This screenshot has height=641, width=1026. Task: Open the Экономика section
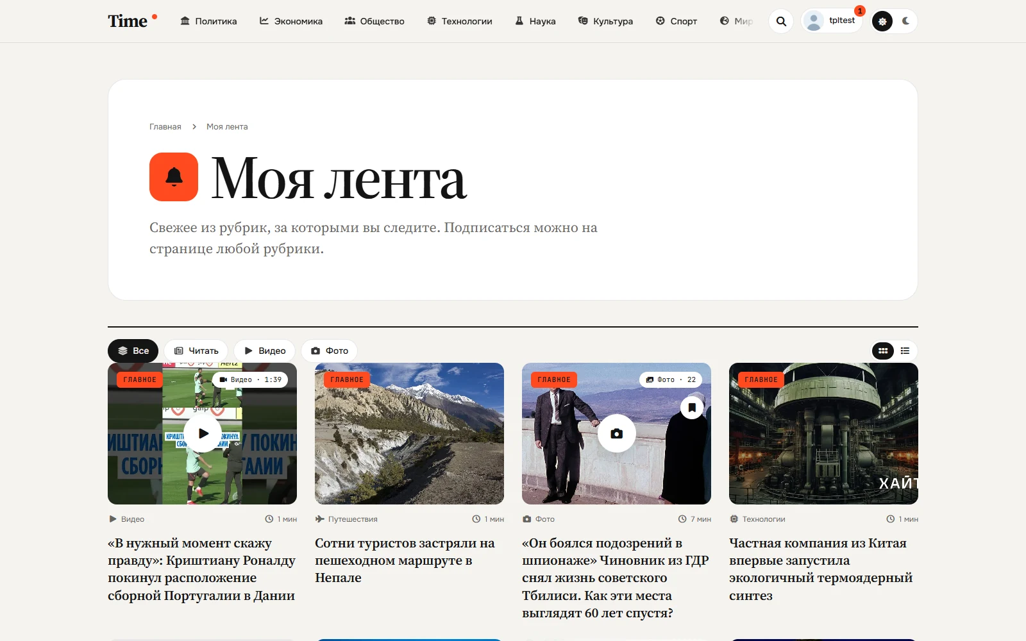coord(290,21)
